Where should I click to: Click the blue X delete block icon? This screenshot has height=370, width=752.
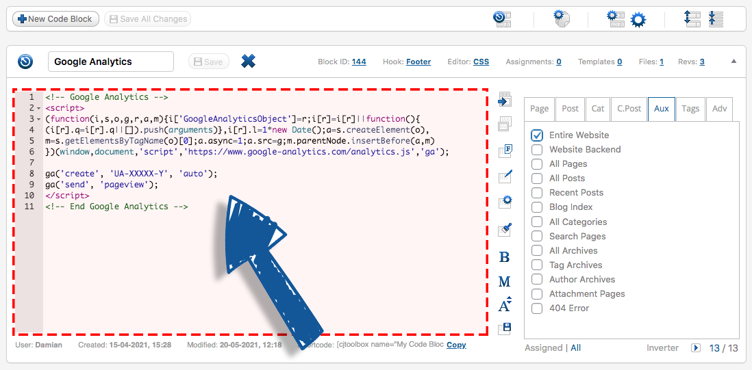[x=248, y=62]
